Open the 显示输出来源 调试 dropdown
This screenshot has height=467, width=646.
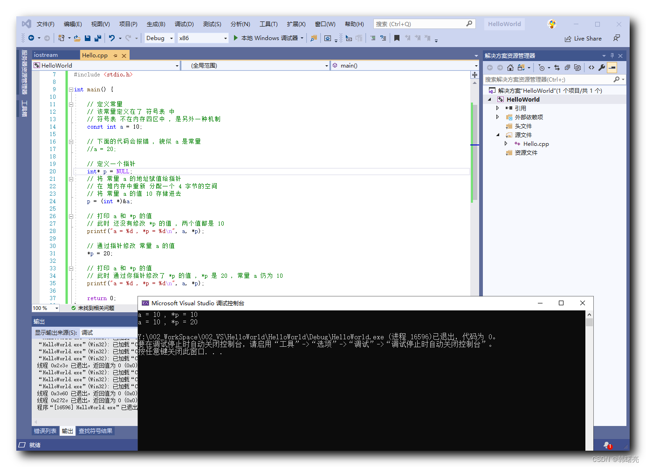click(x=108, y=333)
